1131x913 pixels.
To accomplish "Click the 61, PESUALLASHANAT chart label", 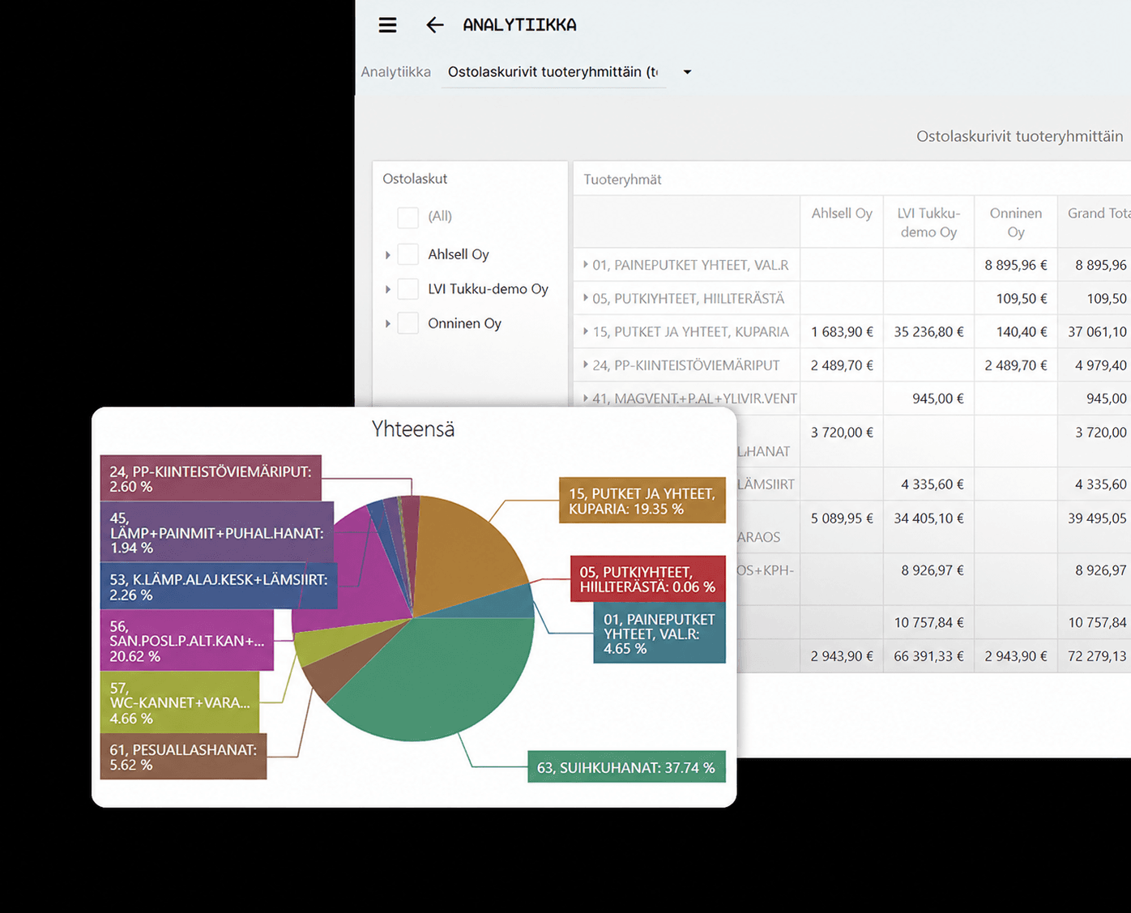I will click(x=183, y=757).
